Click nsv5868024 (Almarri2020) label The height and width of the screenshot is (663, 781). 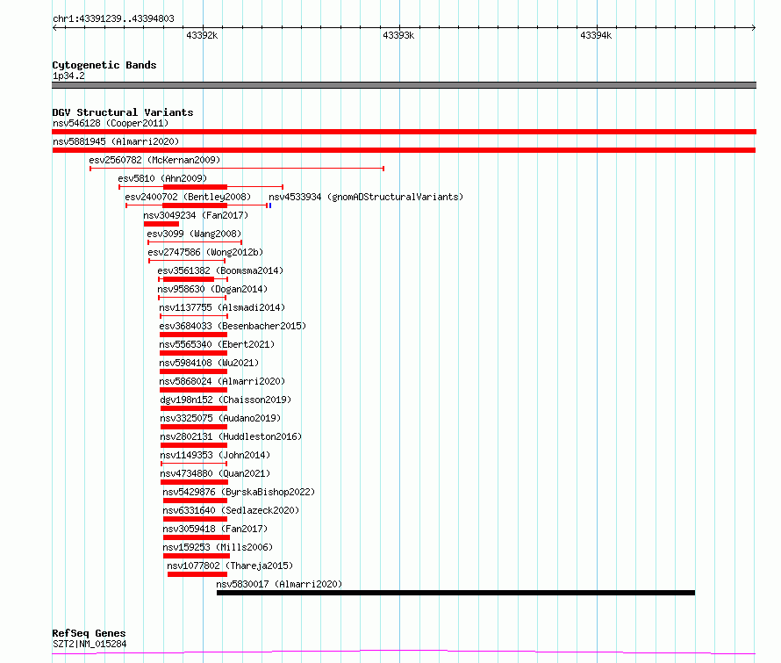(x=222, y=381)
